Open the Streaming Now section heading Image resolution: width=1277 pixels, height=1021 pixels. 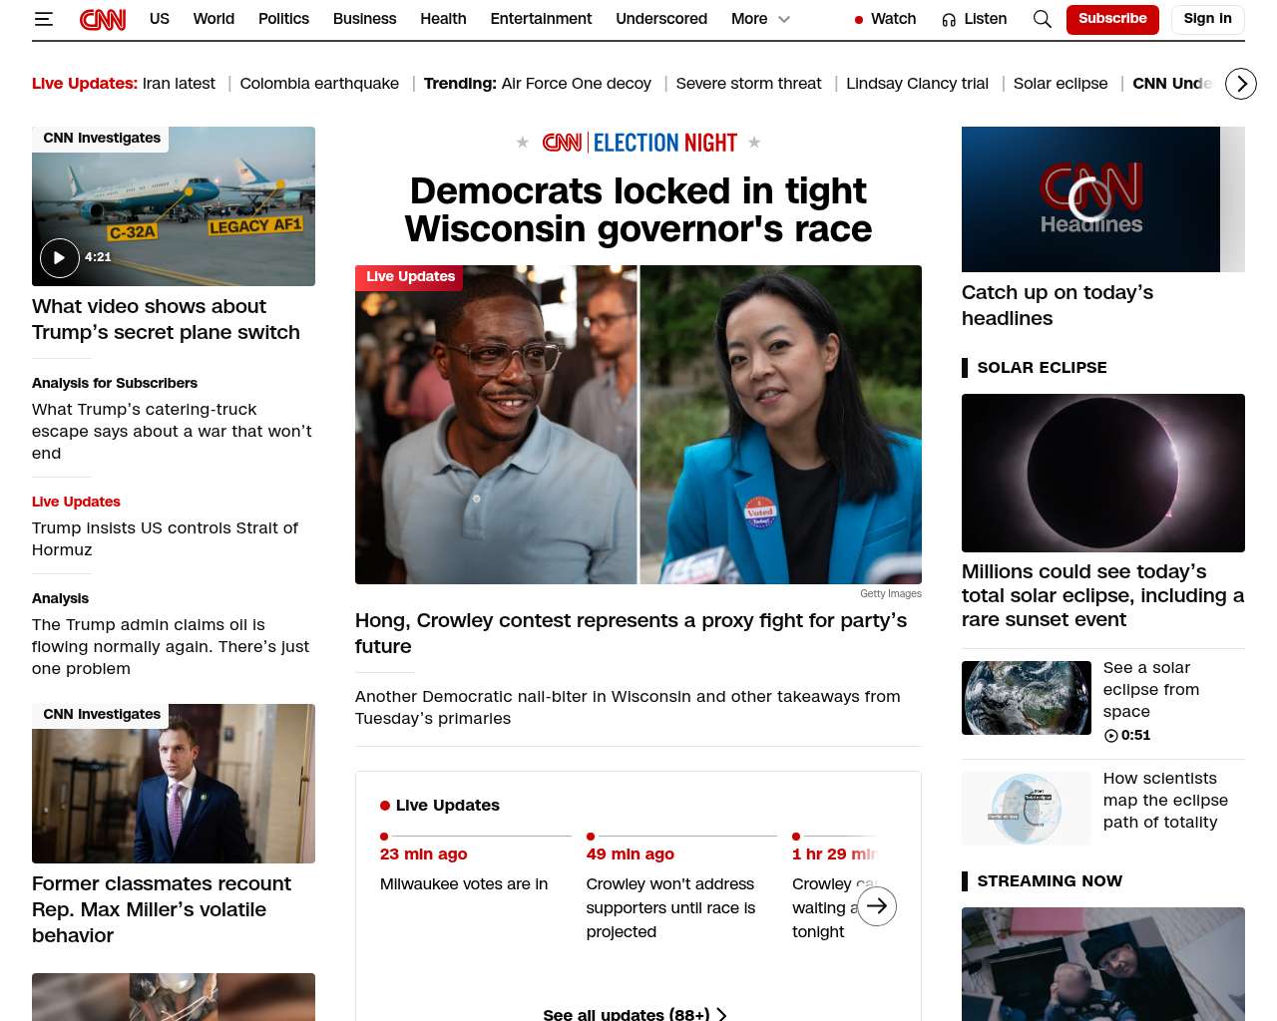tap(1050, 881)
